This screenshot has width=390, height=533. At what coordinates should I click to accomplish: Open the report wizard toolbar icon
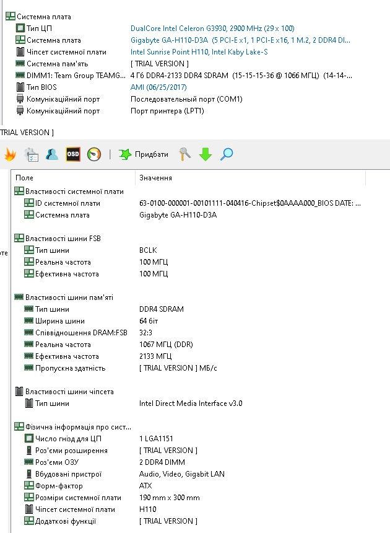32,155
